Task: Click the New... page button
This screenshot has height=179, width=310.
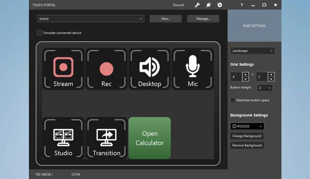Action: pos(166,18)
